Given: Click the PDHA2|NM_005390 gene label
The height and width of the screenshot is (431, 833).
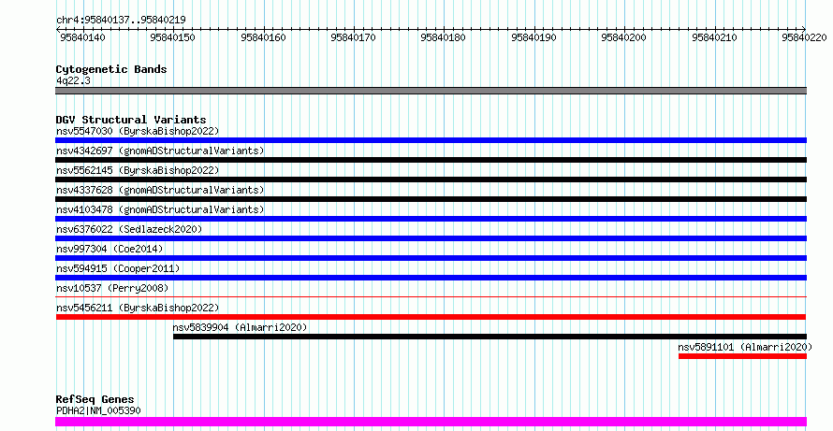Looking at the screenshot, I should click(98, 410).
